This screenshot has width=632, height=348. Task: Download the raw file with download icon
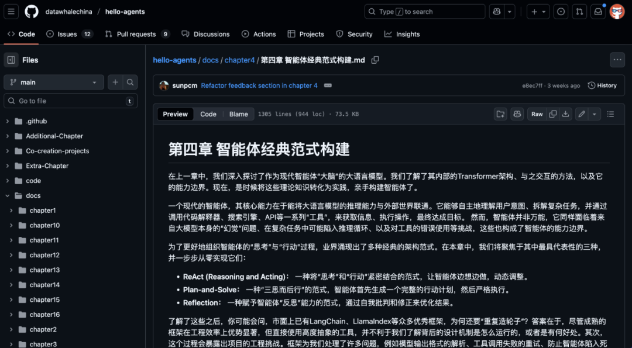click(565, 113)
